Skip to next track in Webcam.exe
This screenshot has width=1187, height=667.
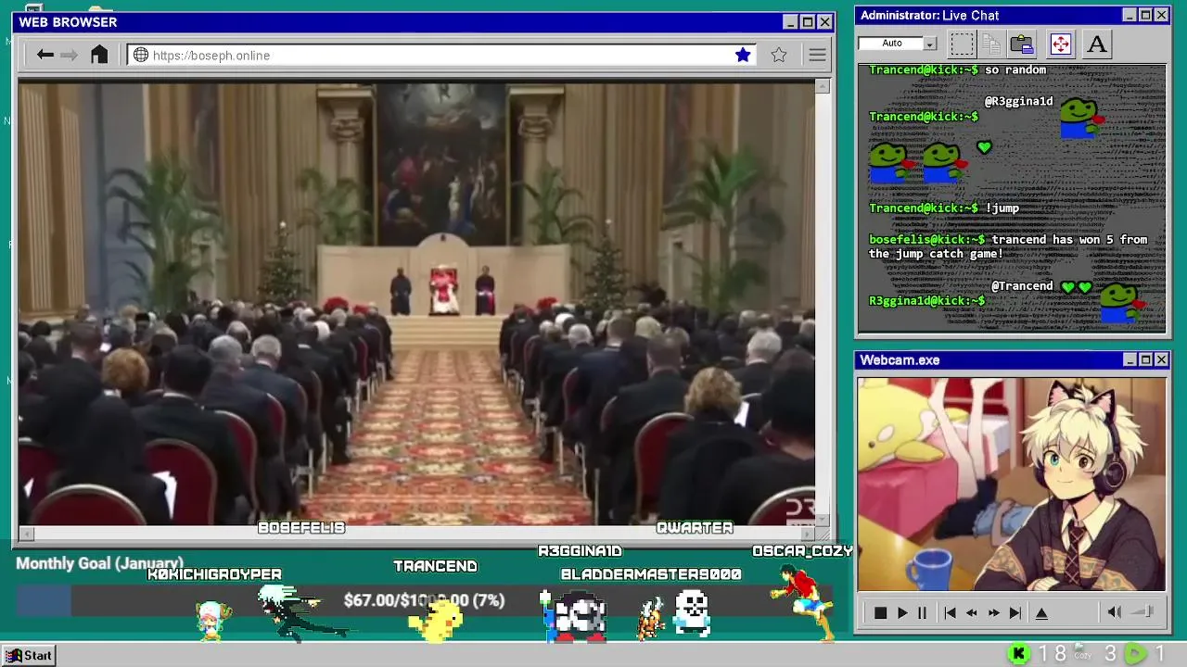click(x=1015, y=612)
